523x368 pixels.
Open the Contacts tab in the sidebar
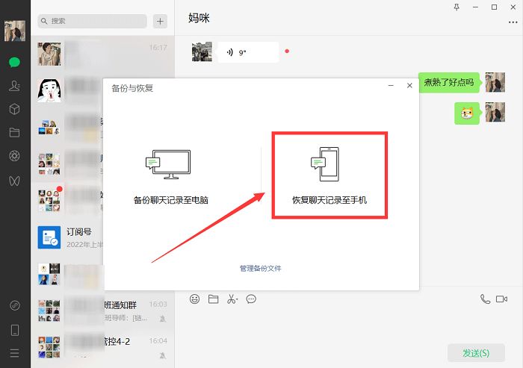tap(14, 86)
